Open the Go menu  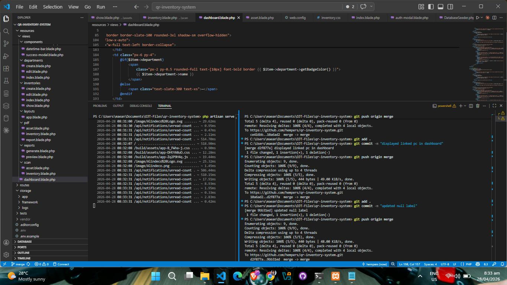[x=88, y=7]
